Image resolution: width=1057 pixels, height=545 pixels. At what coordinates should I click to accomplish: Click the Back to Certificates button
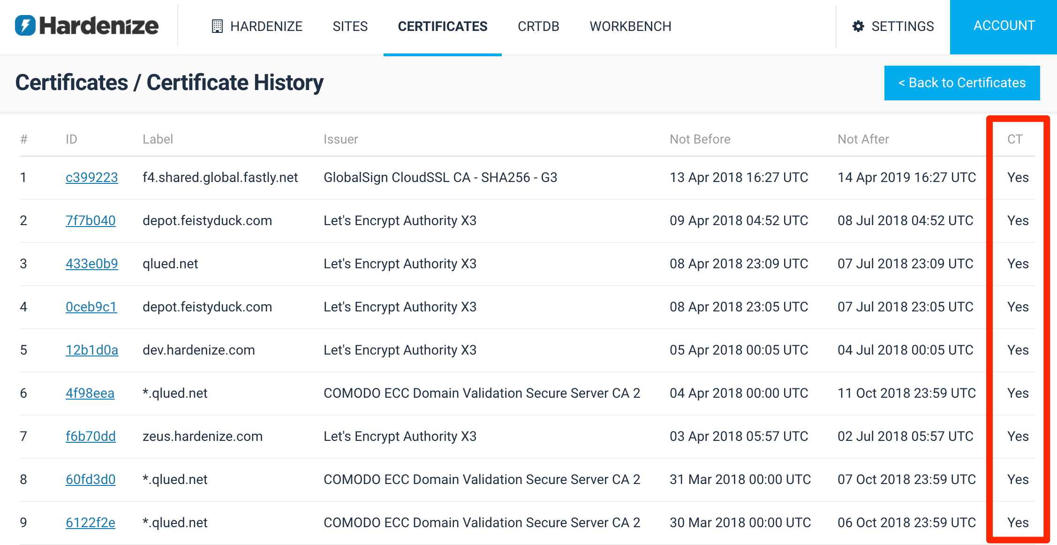(x=962, y=83)
